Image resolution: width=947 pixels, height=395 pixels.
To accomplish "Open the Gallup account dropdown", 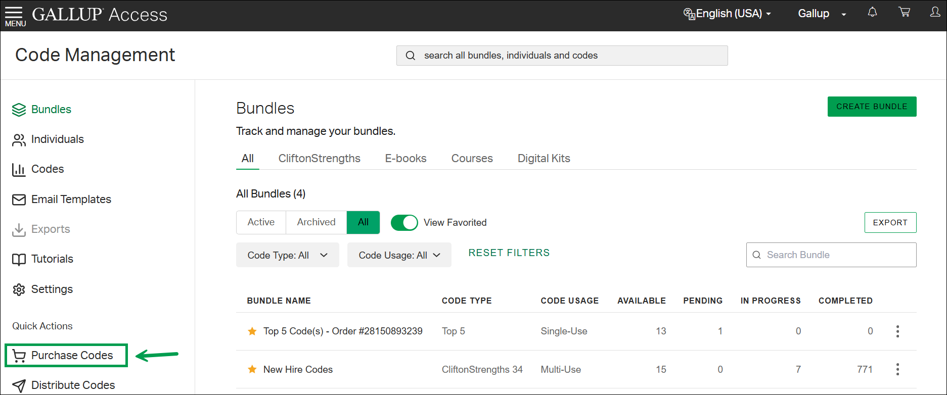I will coord(822,14).
